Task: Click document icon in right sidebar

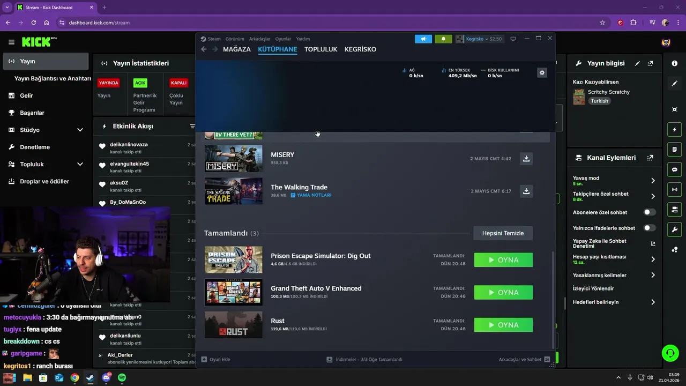Action: (x=675, y=150)
